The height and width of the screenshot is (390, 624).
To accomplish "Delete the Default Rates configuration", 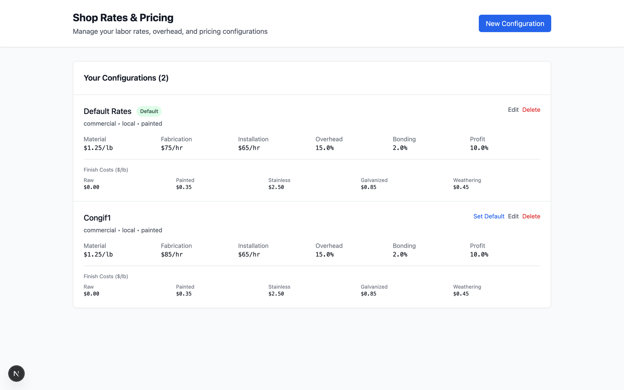I will pyautogui.click(x=531, y=110).
